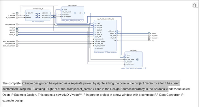Expand the m00_axis pin on RF Data Converter
This screenshot has height=107, width=199.
(x=116, y=31)
